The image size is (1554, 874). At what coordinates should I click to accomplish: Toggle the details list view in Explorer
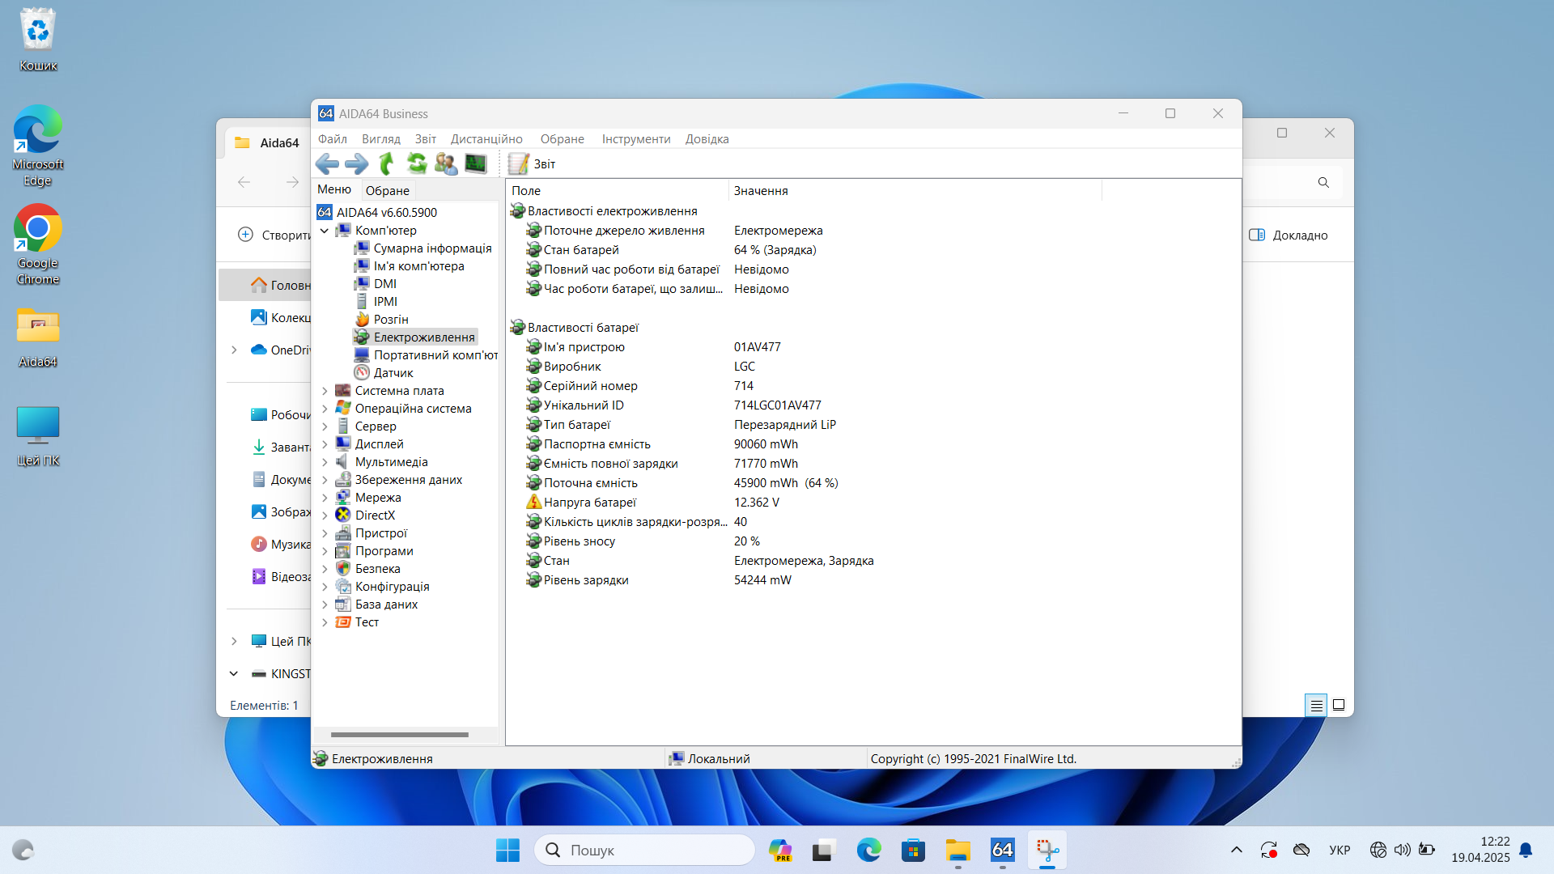tap(1316, 706)
